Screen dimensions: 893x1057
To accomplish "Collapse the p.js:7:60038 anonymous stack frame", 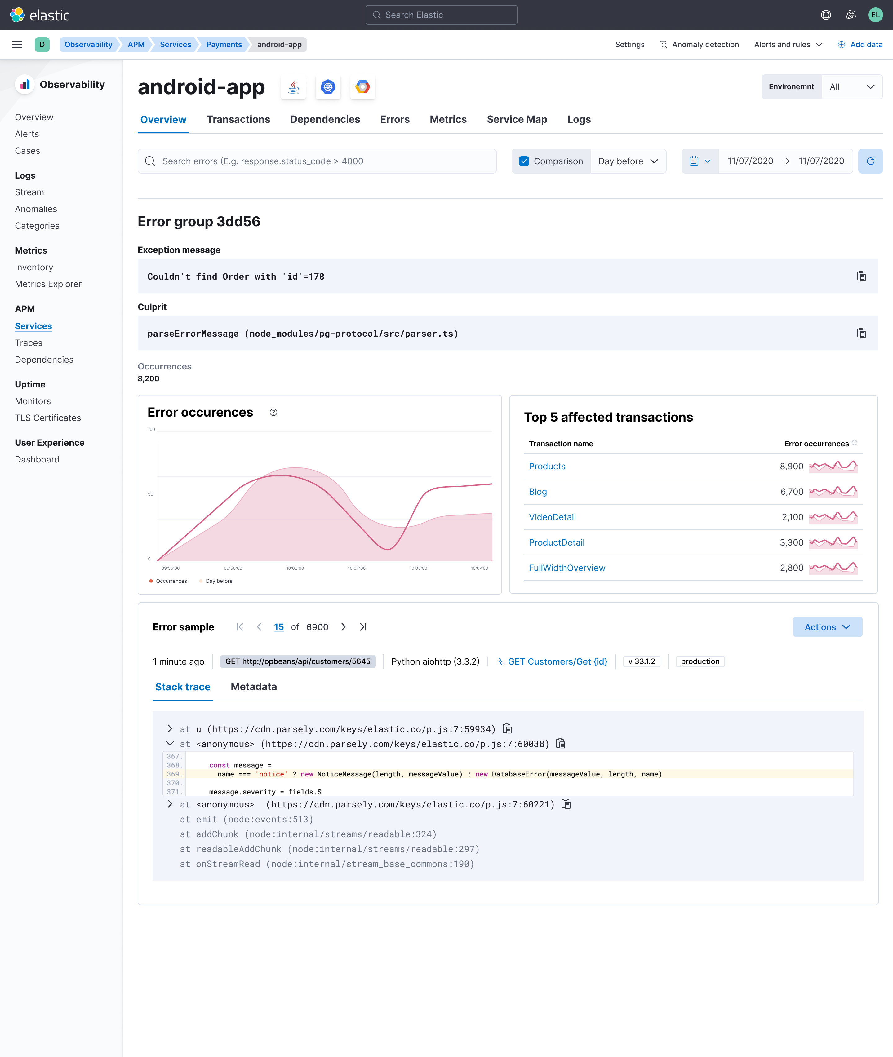I will 170,744.
